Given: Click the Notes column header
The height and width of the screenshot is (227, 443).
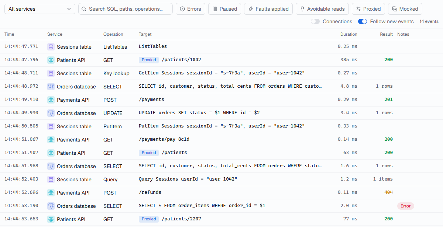Looking at the screenshot, I should 403,34.
